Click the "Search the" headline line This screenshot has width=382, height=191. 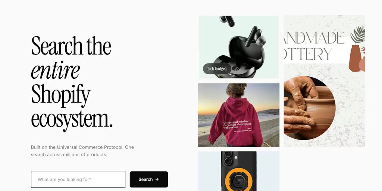coord(71,46)
